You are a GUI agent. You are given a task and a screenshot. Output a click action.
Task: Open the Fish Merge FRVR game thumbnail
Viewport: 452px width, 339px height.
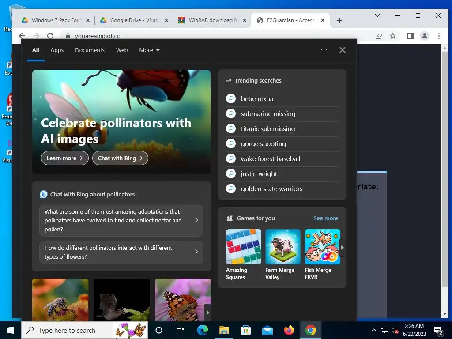point(323,247)
